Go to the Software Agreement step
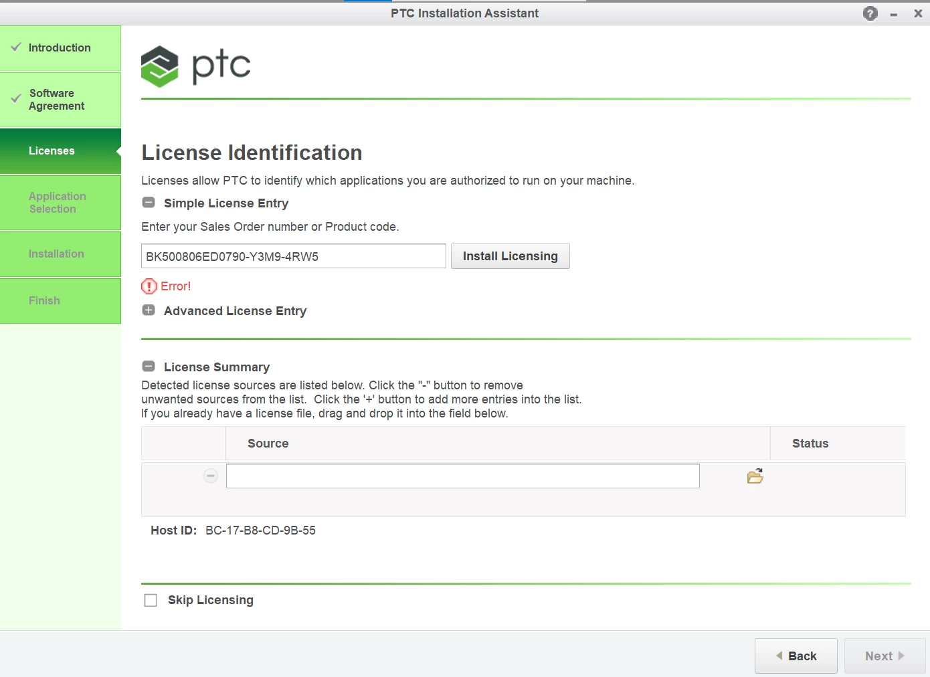 [x=60, y=100]
